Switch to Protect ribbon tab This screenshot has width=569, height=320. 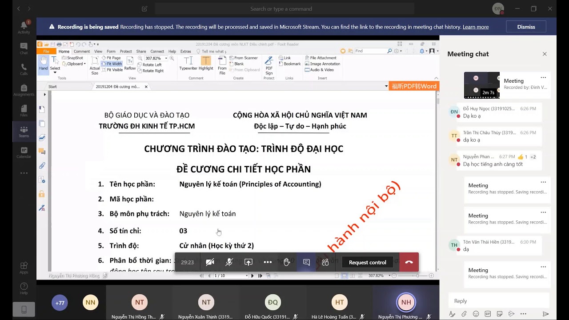(126, 52)
